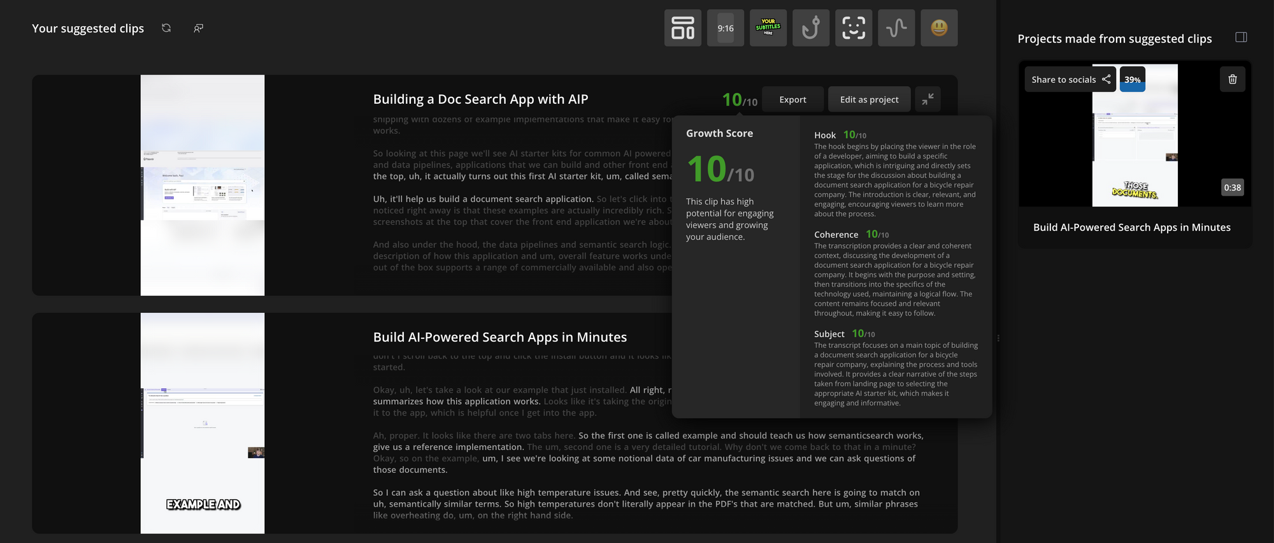
Task: Click the 39% progress indicator
Action: tap(1132, 80)
